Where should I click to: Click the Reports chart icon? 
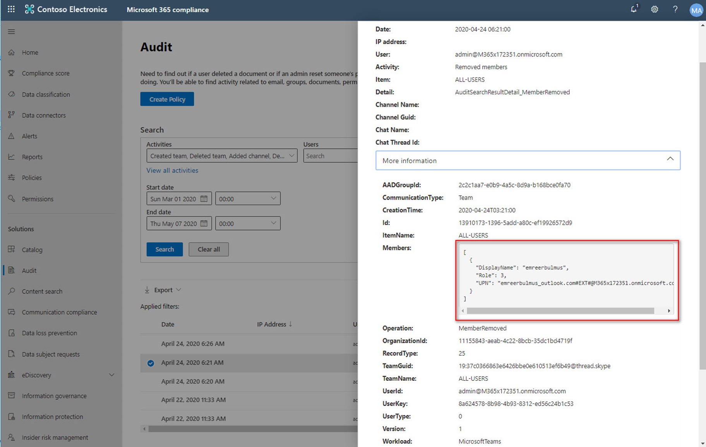pos(11,157)
